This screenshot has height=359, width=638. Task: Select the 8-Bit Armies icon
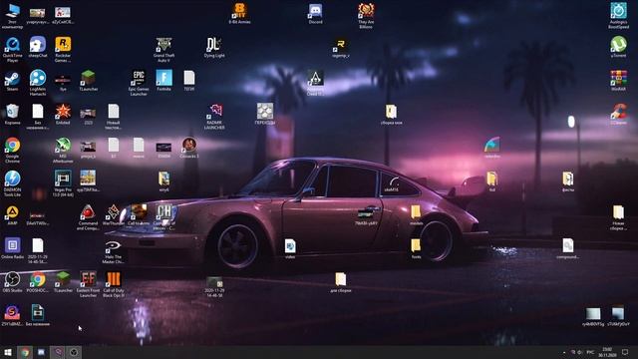(239, 13)
